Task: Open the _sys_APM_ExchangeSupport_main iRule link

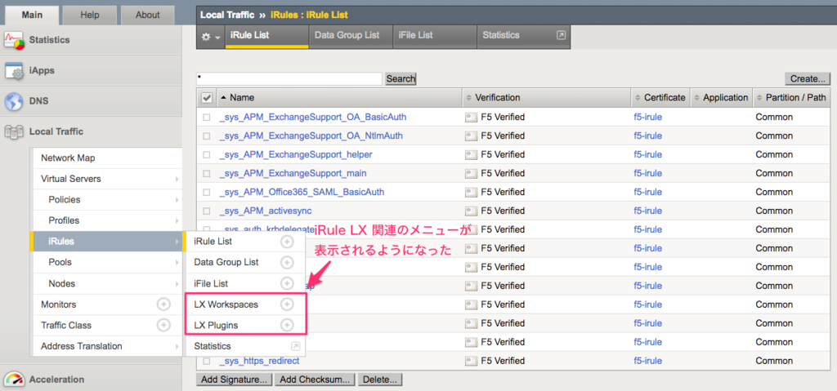Action: 293,173
